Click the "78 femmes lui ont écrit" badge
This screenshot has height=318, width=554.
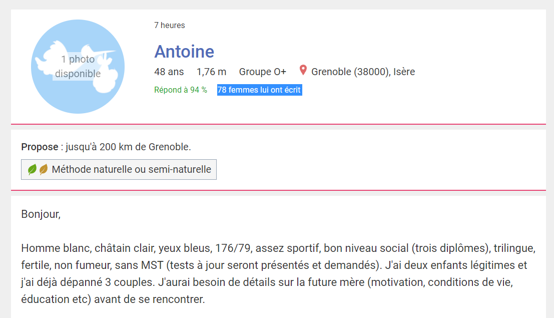click(259, 90)
